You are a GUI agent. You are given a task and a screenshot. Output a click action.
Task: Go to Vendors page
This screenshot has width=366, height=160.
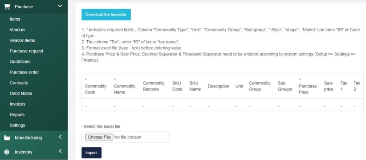point(18,30)
